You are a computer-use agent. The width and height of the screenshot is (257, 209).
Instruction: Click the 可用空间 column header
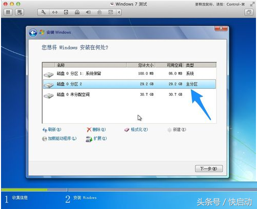[x=170, y=65]
